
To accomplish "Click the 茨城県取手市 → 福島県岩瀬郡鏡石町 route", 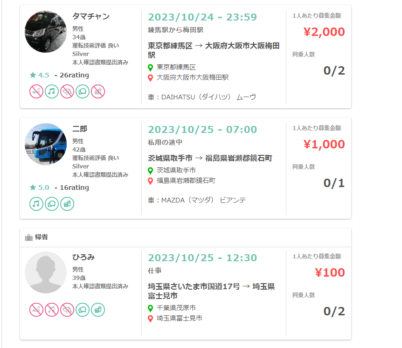I will pos(210,158).
